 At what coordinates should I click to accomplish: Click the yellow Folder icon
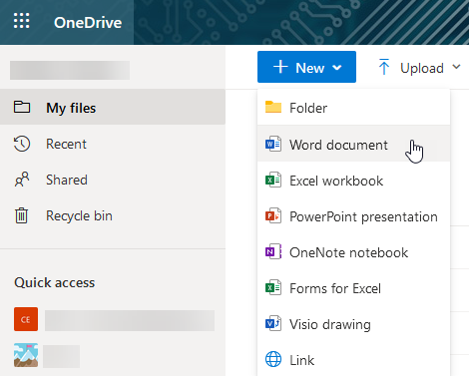(x=273, y=107)
